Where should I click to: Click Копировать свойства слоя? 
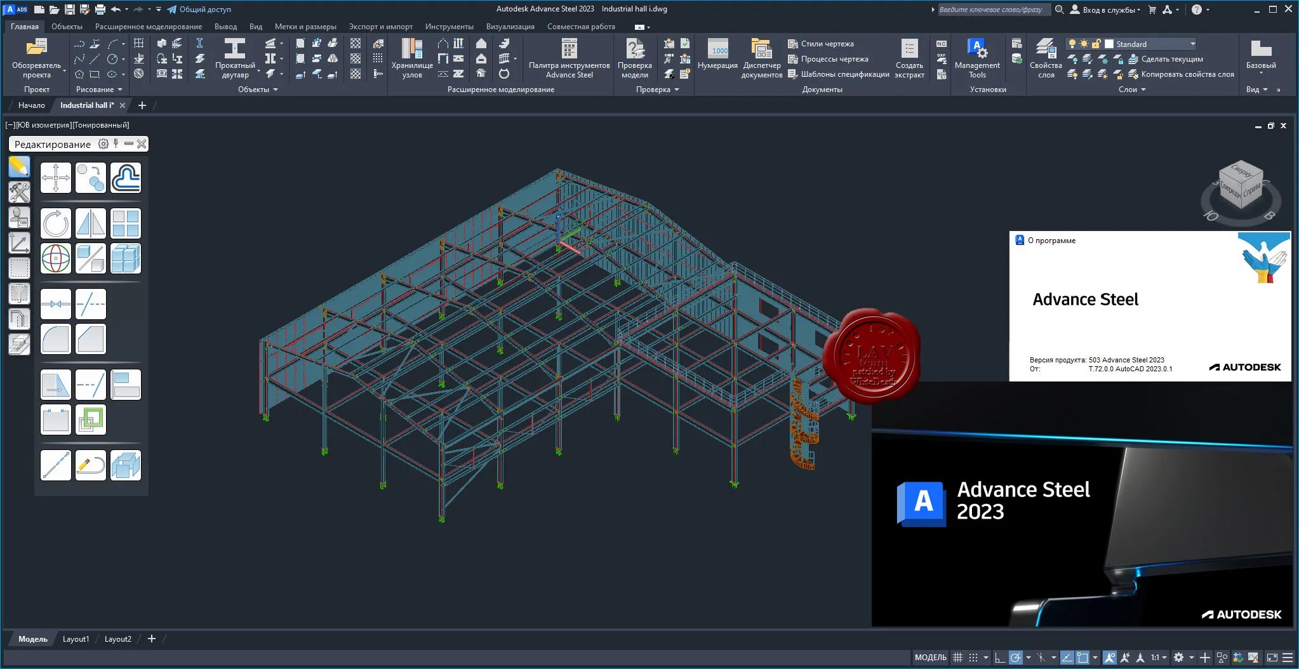click(1181, 74)
